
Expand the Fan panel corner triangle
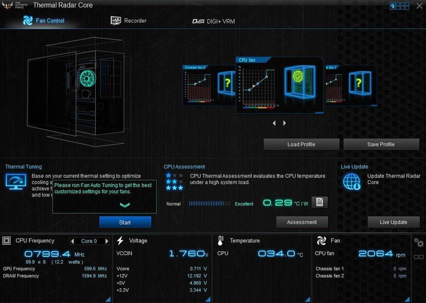point(407,300)
